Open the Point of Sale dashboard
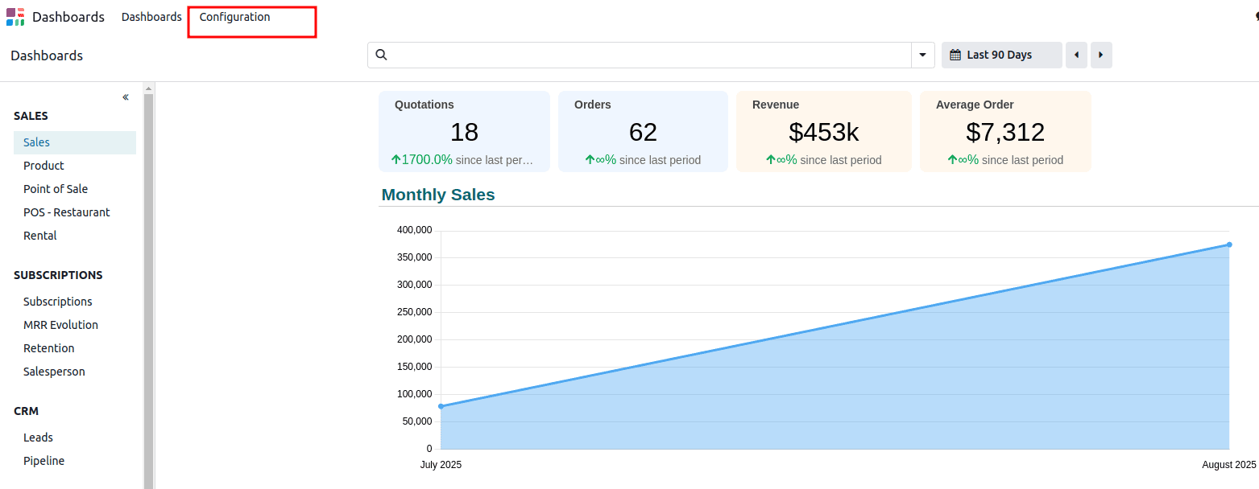 pyautogui.click(x=56, y=189)
